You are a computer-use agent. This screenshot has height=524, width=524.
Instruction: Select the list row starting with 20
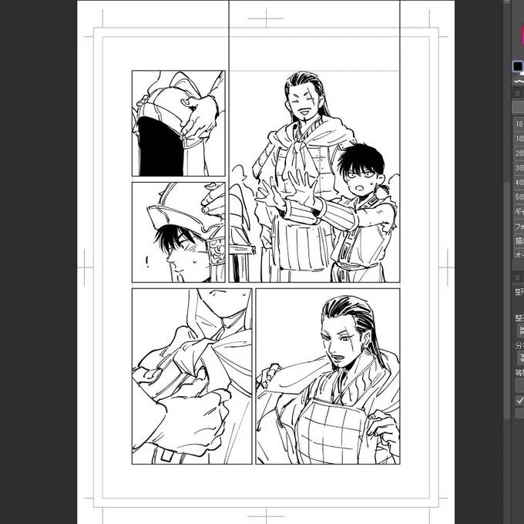click(519, 153)
